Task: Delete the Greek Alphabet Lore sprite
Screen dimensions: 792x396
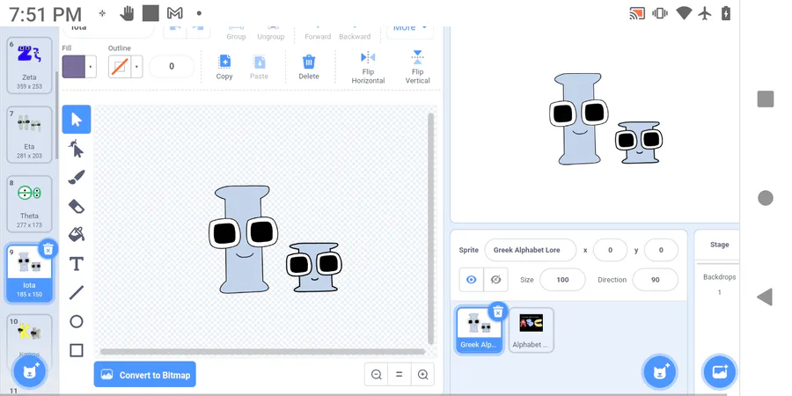Action: pos(498,312)
